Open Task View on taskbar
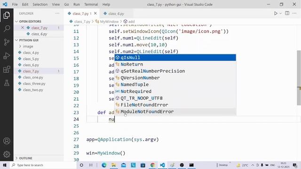The width and height of the screenshot is (301, 169). (x=91, y=165)
